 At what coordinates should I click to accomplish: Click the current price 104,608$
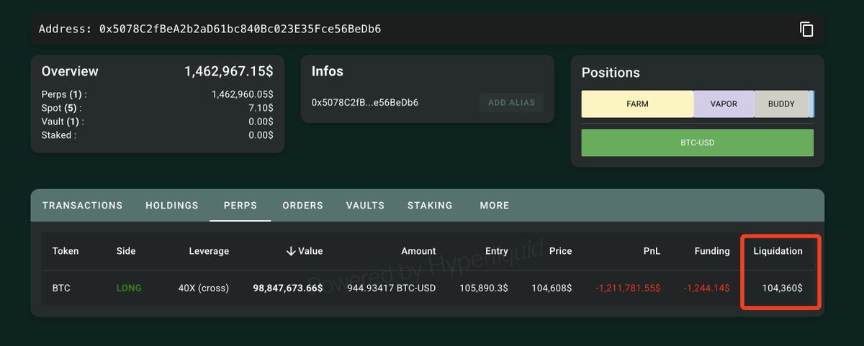(x=552, y=288)
